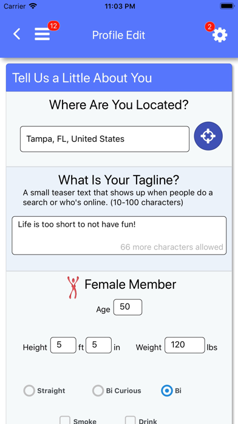Select the Straight radio option
The height and width of the screenshot is (424, 238).
tap(29, 390)
